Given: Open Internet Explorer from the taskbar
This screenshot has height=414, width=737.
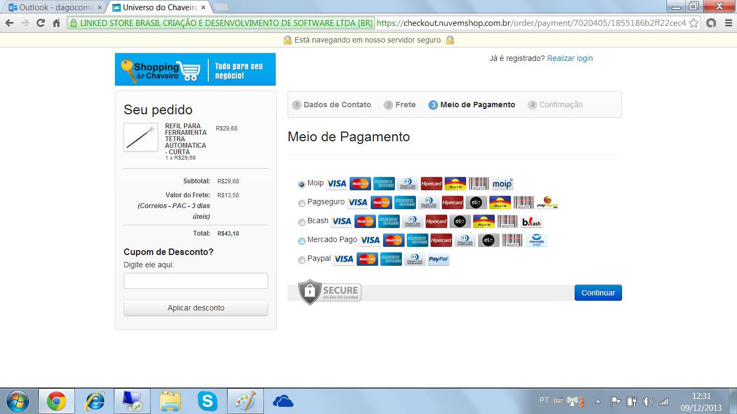Looking at the screenshot, I should click(95, 401).
